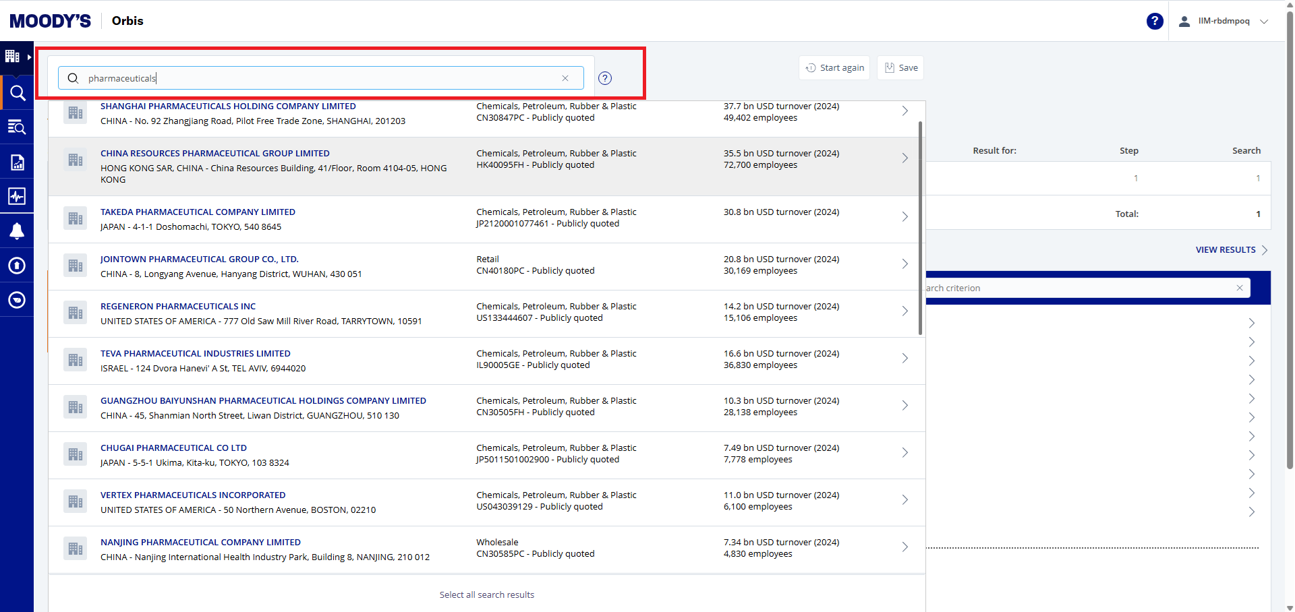This screenshot has width=1295, height=612.
Task: Click the magnifier search icon in sidebar
Action: coord(18,93)
